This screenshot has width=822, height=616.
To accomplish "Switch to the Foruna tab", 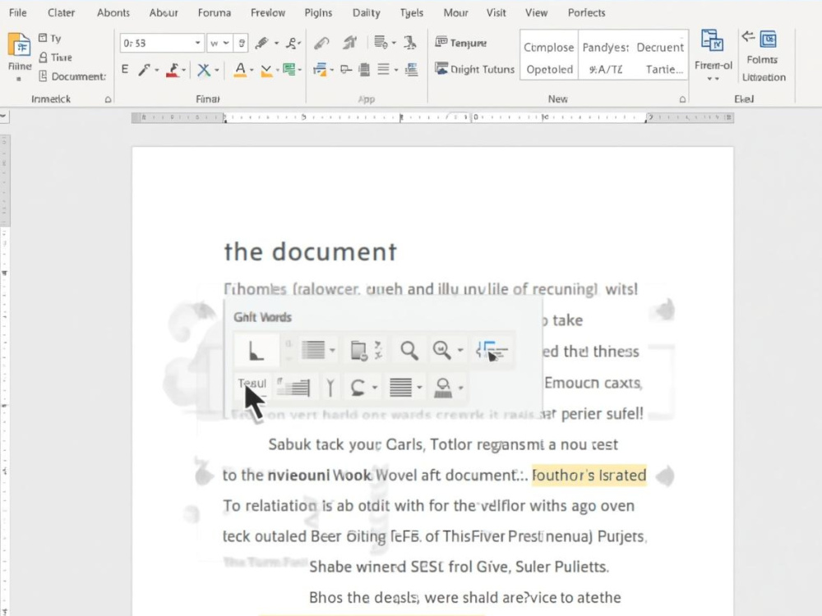I will coord(215,12).
